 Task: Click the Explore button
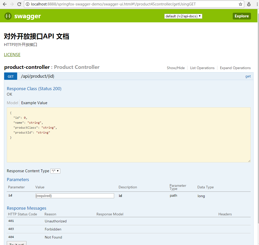coord(242,16)
